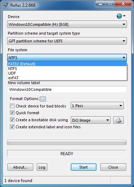Viewport: 134px width, 187px height.
Task: Expand advanced Format Options arrow
Action: tap(43, 99)
